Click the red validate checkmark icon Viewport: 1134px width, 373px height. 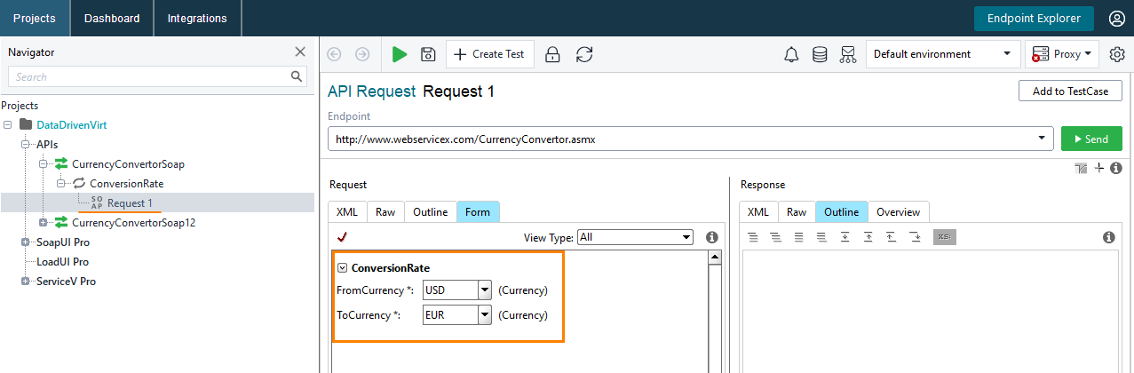click(x=342, y=237)
